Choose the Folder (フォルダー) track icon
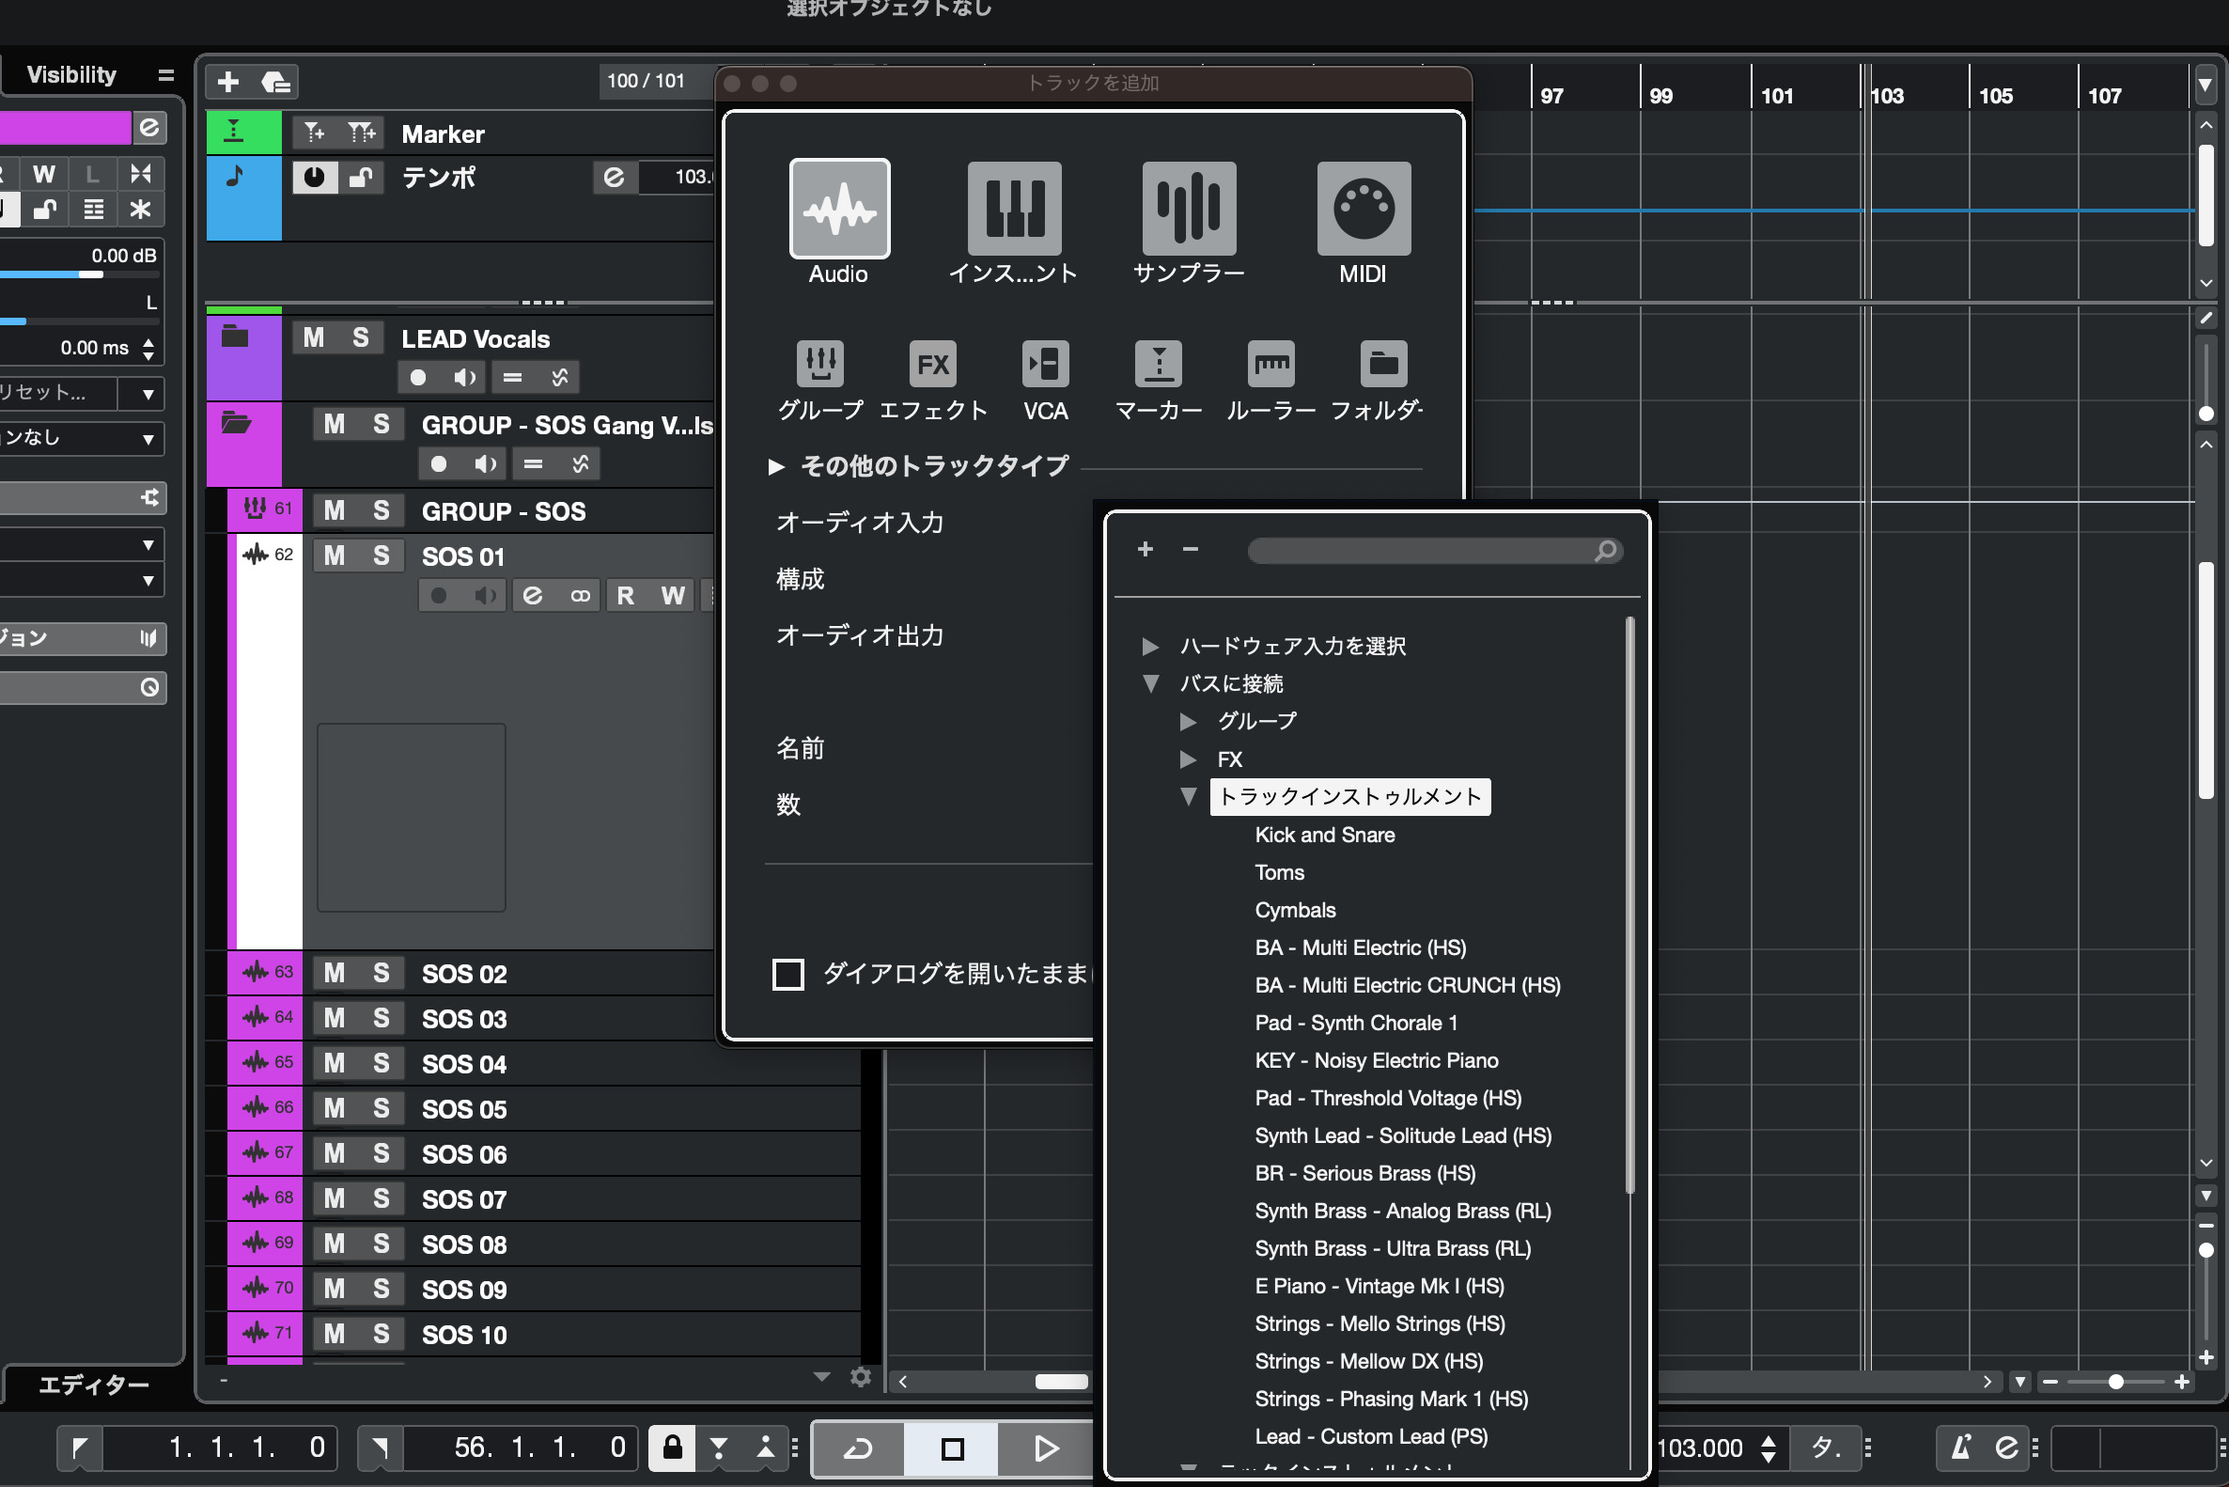 tap(1383, 363)
